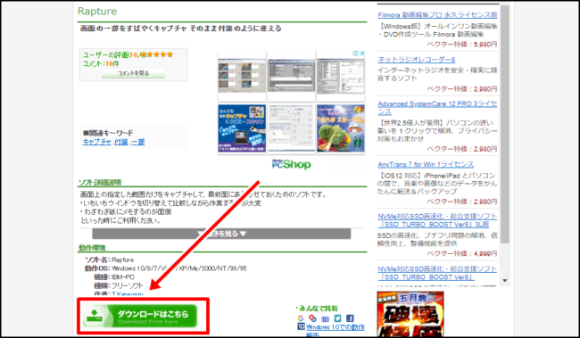
Task: Open the settings-dialog ad thumbnail
Action: pos(291,128)
